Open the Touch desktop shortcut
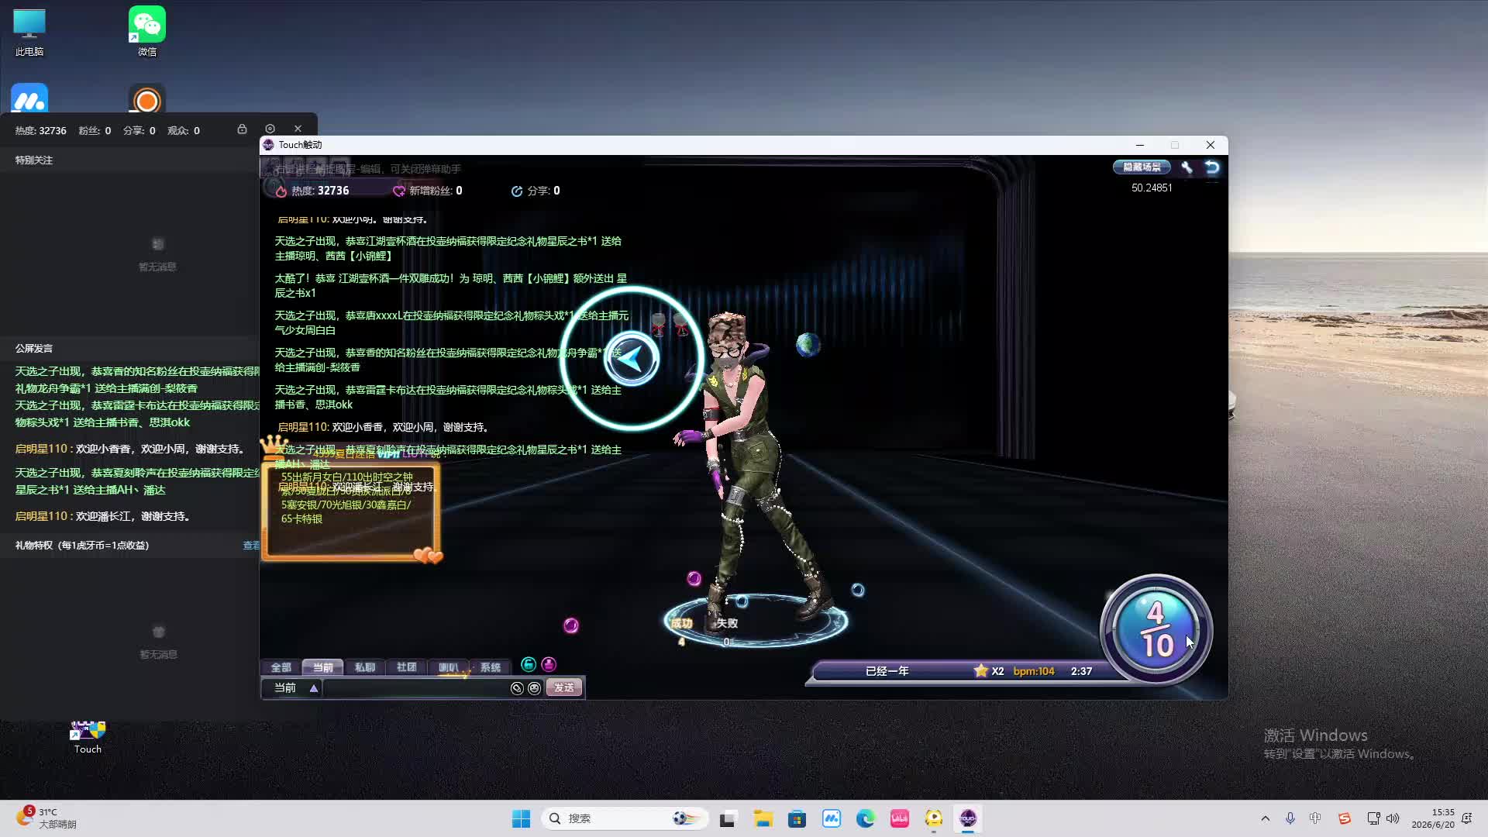The width and height of the screenshot is (1488, 837). pyautogui.click(x=88, y=736)
